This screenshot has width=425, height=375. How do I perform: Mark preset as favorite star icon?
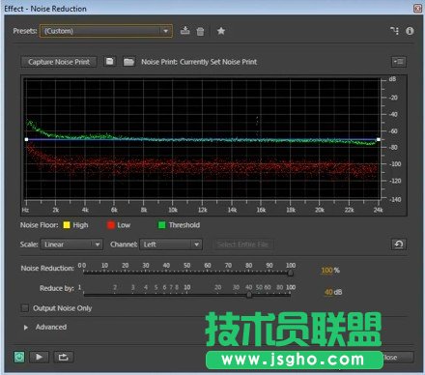click(x=221, y=31)
